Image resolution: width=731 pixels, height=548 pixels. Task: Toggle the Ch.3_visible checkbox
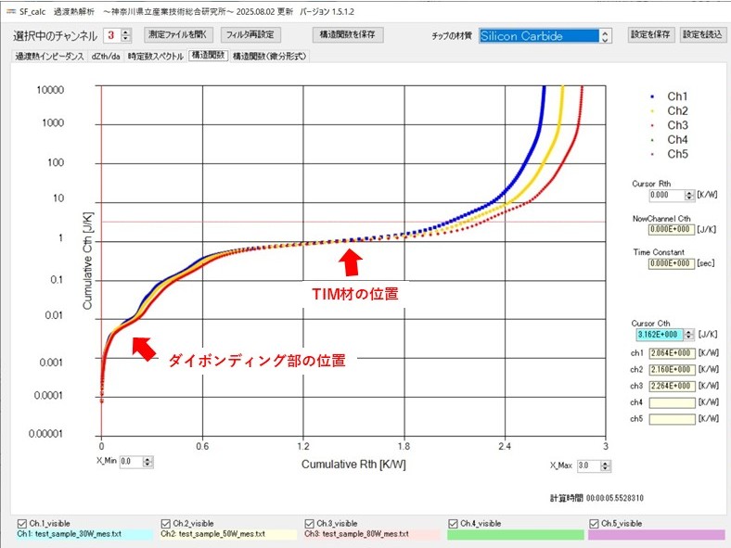point(309,524)
